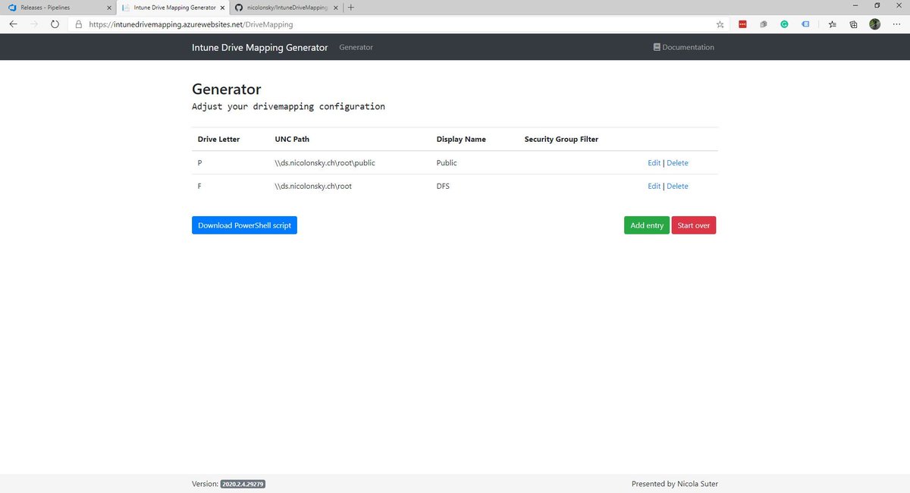Switch to the Releases - Pipelines tab
Viewport: 910px width, 493px height.
click(58, 8)
